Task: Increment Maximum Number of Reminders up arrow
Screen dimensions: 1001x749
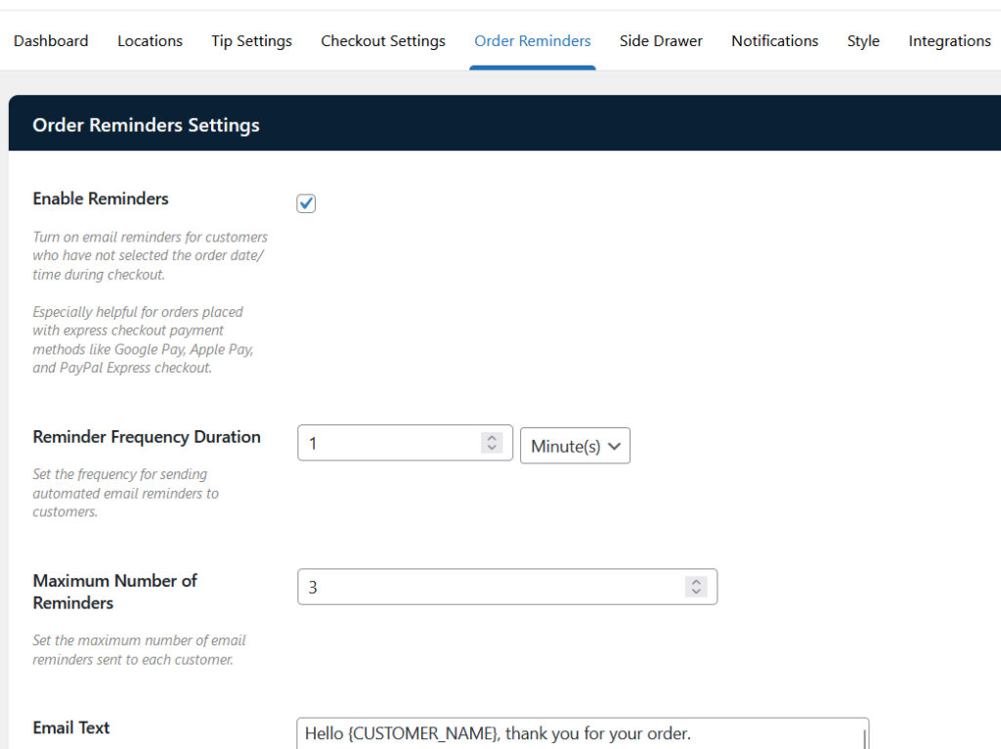Action: click(696, 582)
